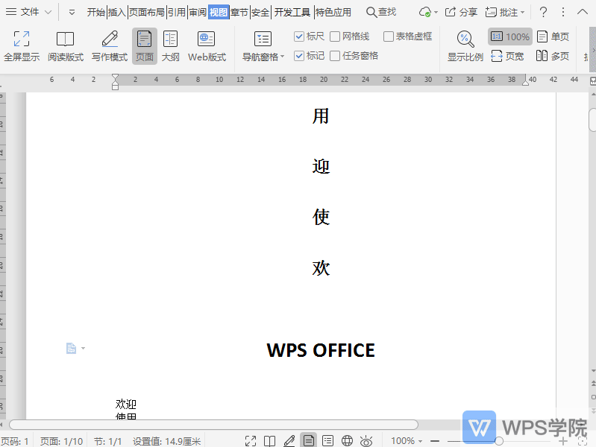Switch to the 插入 tab

coord(116,12)
